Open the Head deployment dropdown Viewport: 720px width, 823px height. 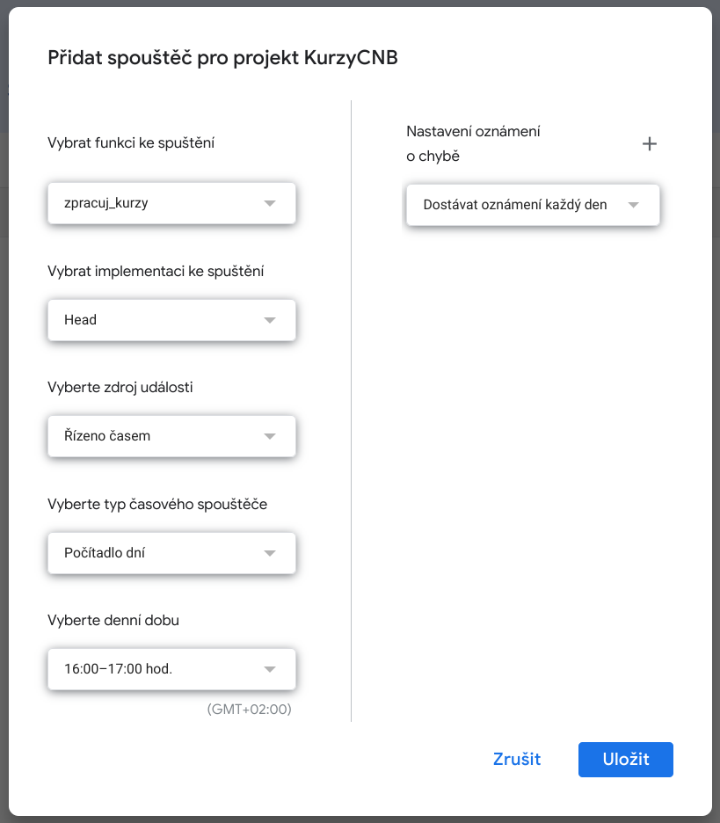coord(158,320)
